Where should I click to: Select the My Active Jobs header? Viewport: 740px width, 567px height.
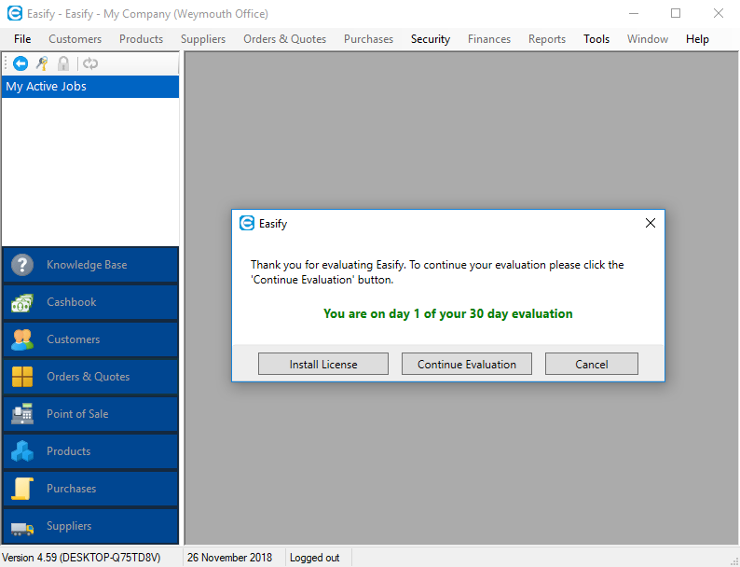pyautogui.click(x=90, y=87)
